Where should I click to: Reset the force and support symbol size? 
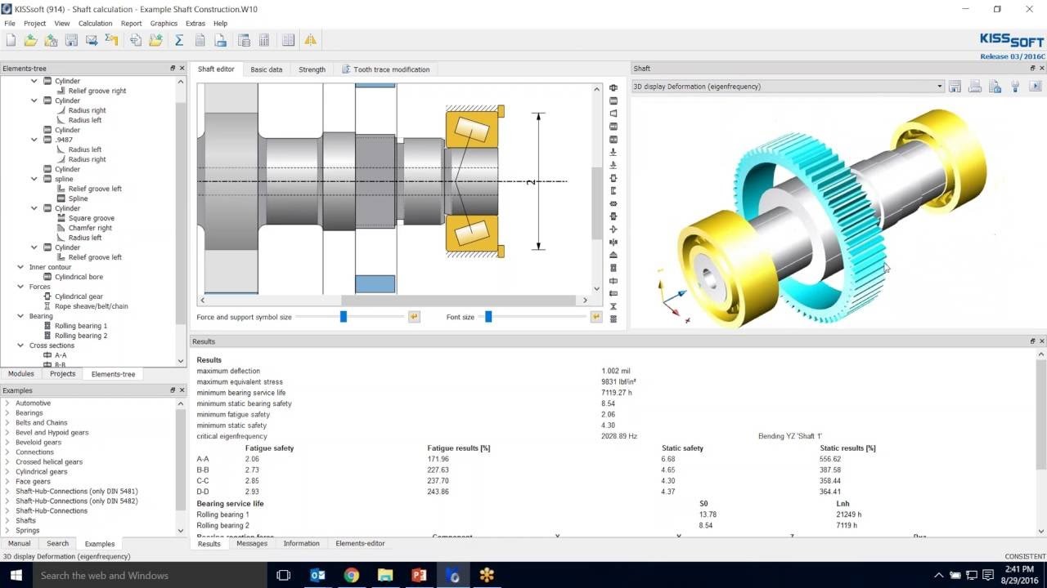(x=414, y=317)
